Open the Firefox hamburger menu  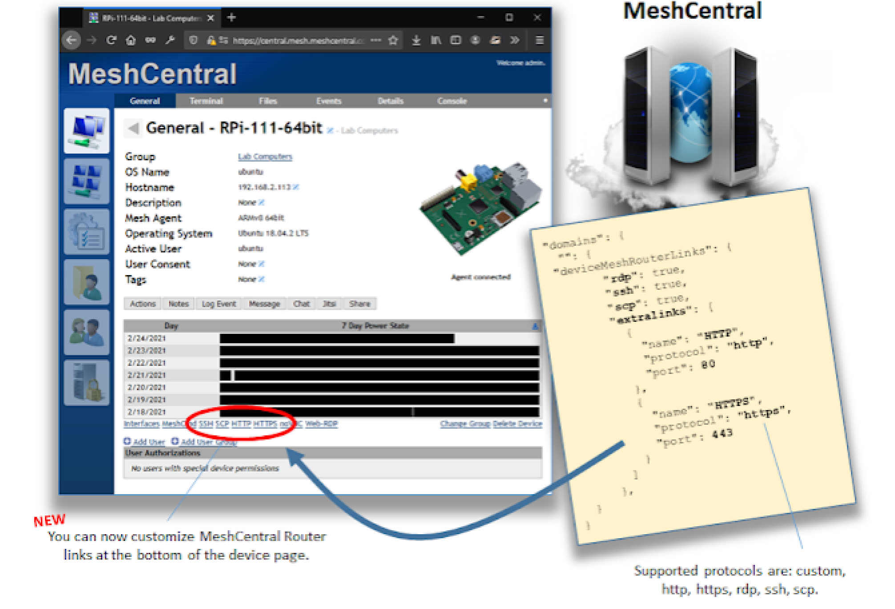pyautogui.click(x=539, y=40)
